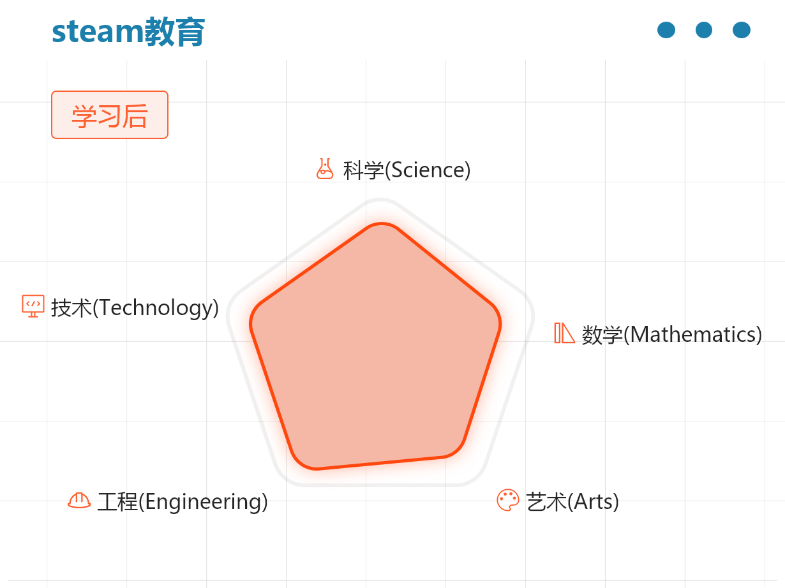Click the last blue dot at top right
The image size is (785, 588).
(742, 30)
